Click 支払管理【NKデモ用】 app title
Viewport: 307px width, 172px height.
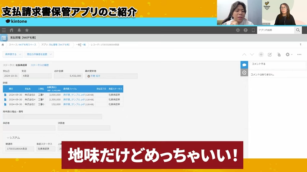23,38
